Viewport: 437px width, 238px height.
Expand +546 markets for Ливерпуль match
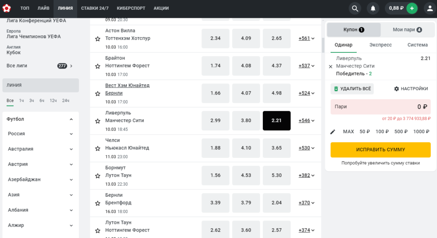point(306,120)
